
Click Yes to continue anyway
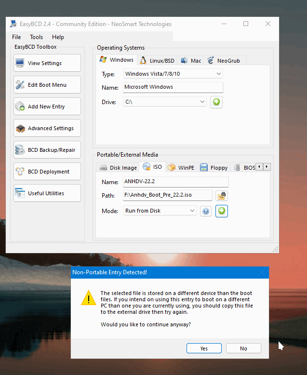pos(204,348)
